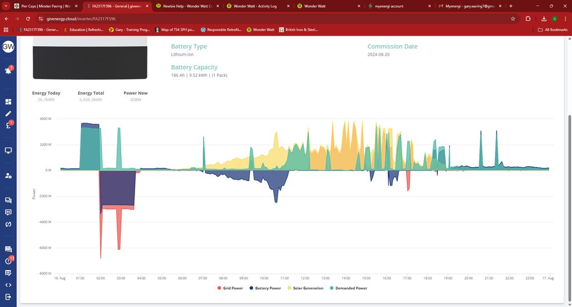Image resolution: width=572 pixels, height=307 pixels.
Task: Click the logout icon at sidebar bottom
Action: 8,297
